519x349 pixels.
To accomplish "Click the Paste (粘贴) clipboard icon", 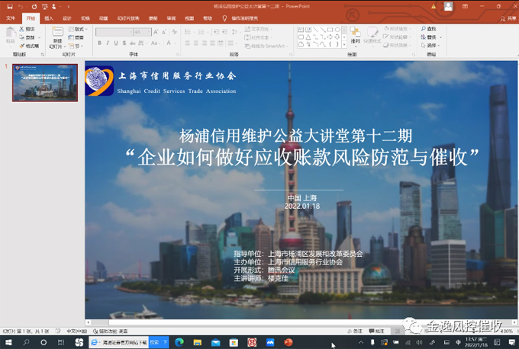I will pos(10,34).
